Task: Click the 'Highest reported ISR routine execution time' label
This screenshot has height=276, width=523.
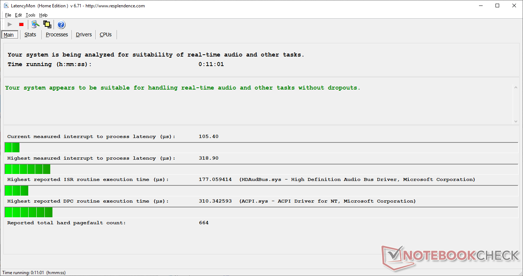Action: click(x=88, y=179)
